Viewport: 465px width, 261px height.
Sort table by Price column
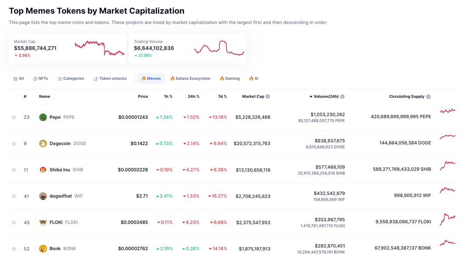(x=143, y=97)
